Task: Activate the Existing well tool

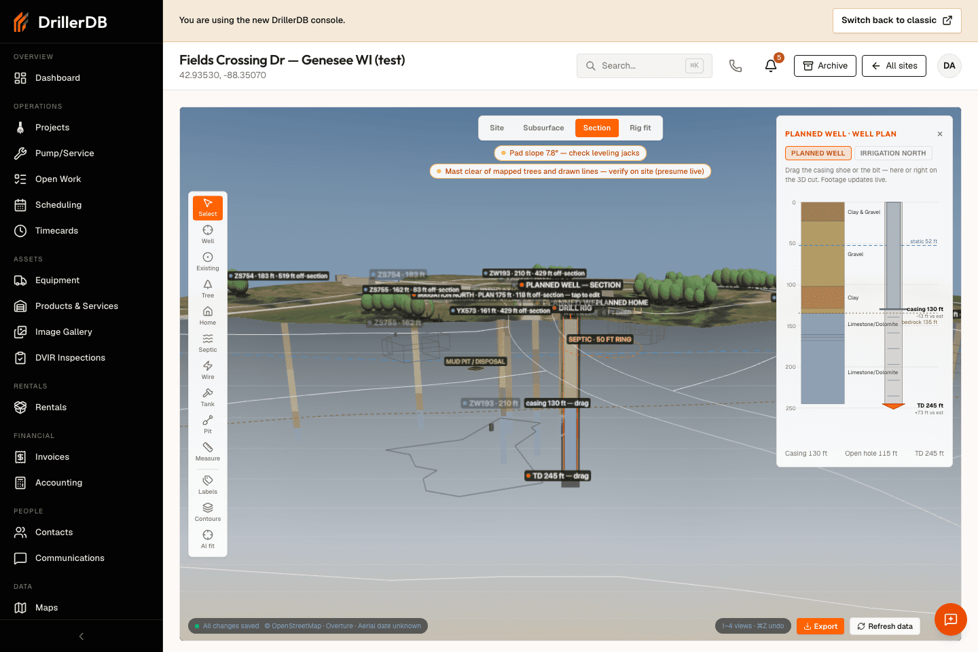Action: [x=208, y=262]
